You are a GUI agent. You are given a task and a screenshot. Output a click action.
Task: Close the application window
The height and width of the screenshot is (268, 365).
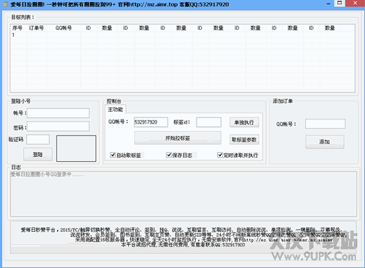(x=355, y=3)
